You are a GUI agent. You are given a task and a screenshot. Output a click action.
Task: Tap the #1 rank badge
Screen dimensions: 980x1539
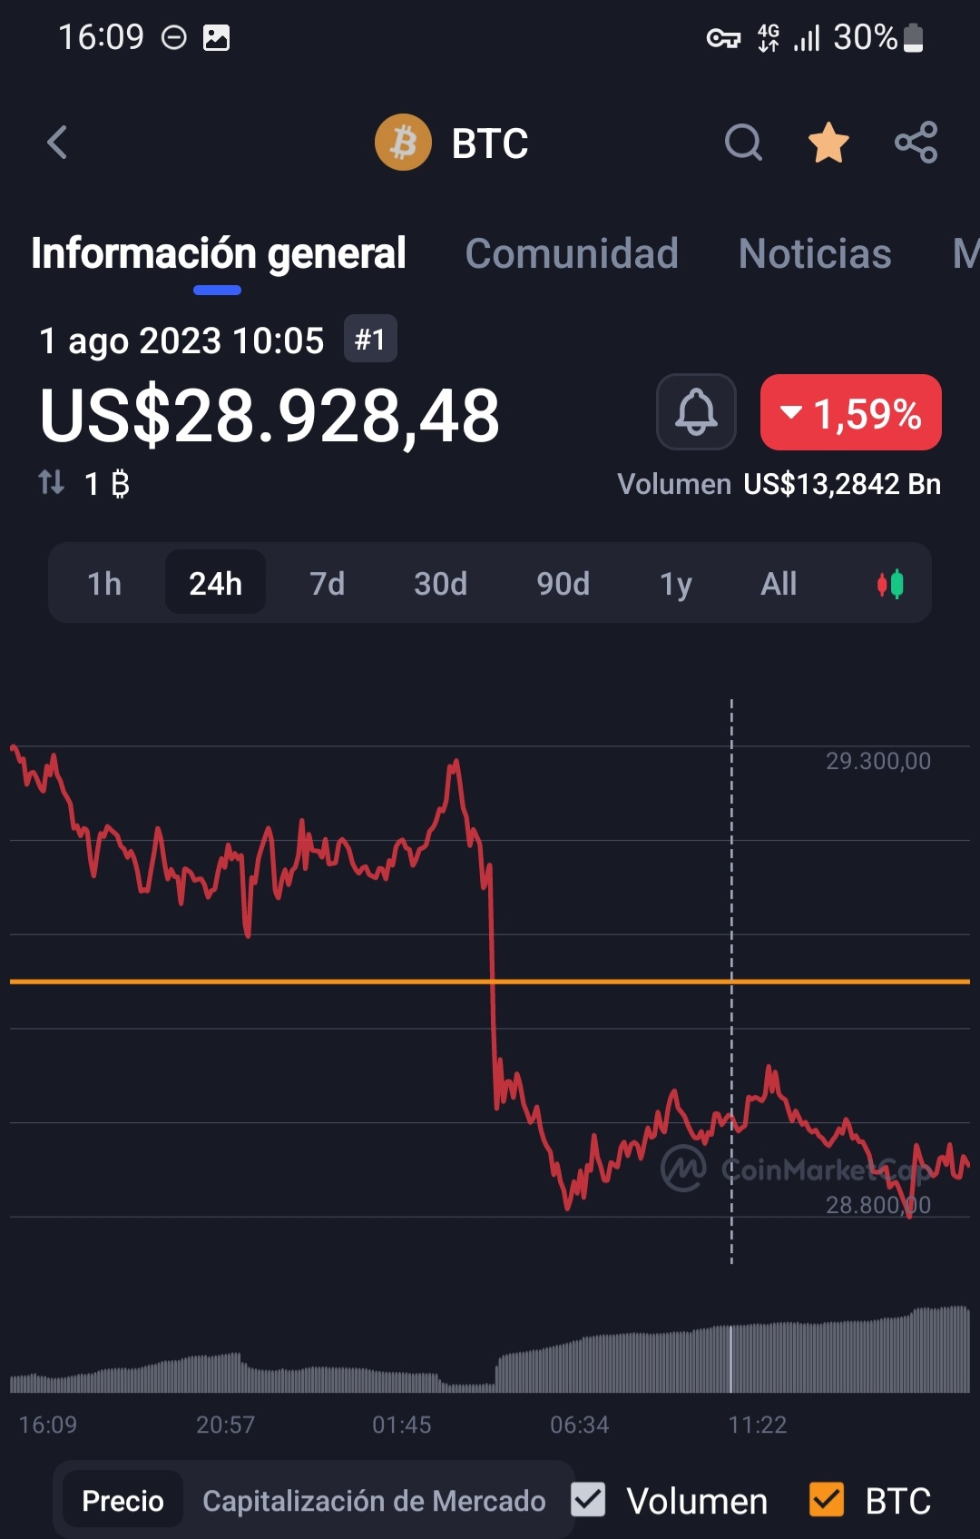pyautogui.click(x=370, y=340)
